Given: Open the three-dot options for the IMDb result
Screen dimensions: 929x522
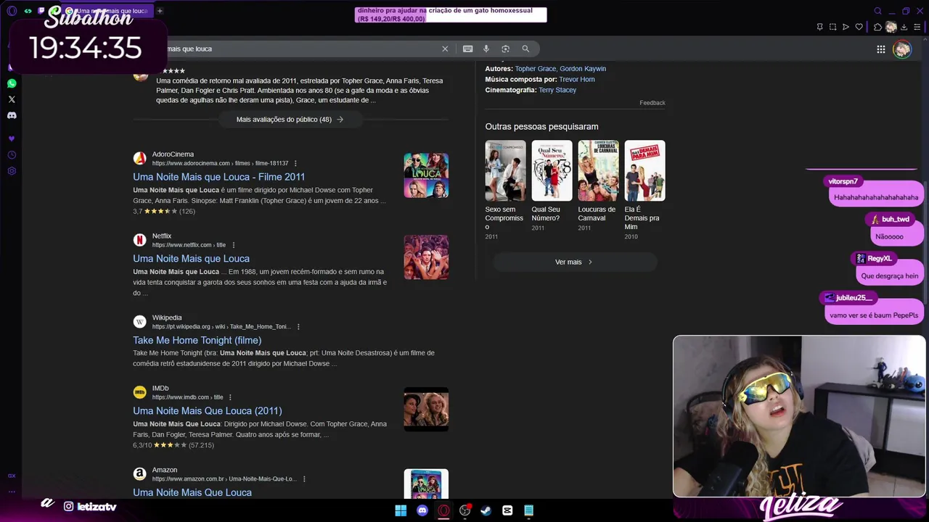Looking at the screenshot, I should click(230, 397).
